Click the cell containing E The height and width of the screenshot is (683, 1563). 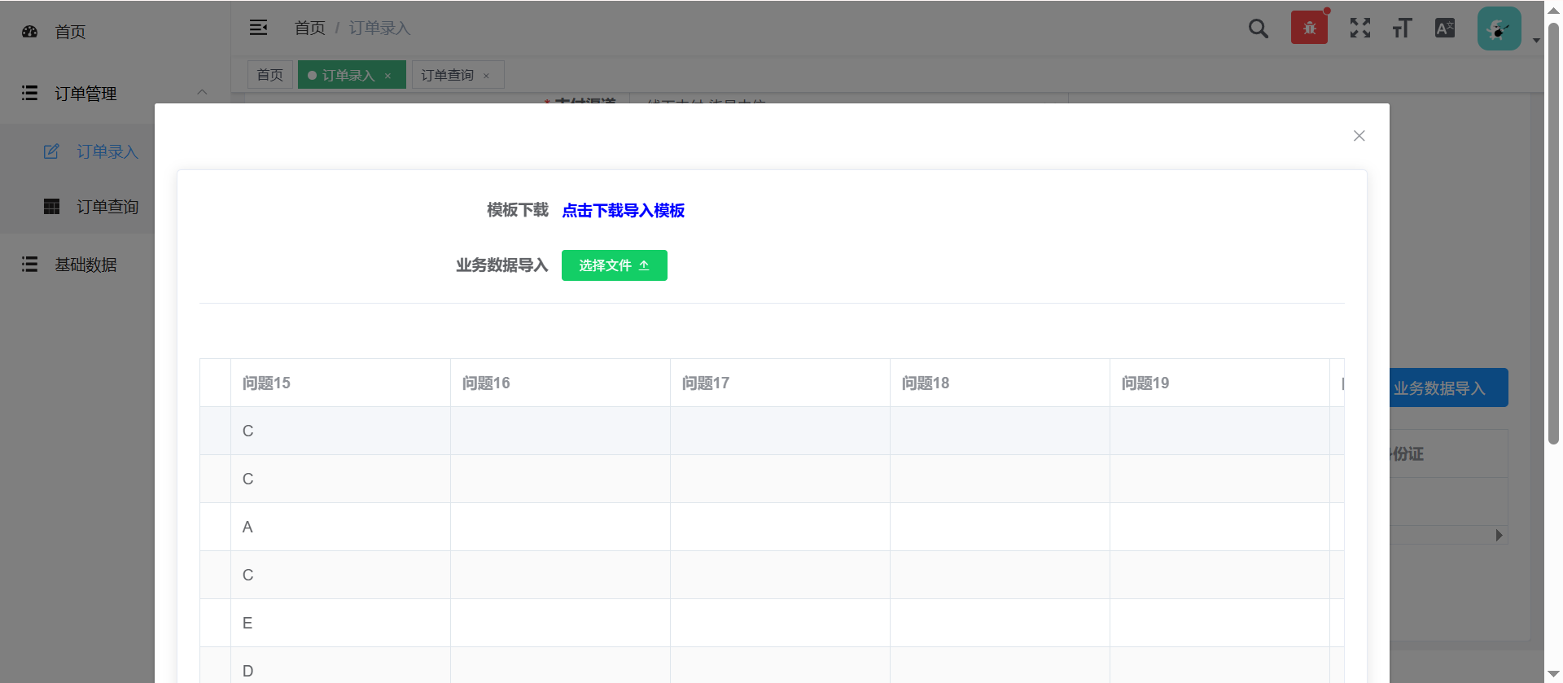(x=340, y=623)
